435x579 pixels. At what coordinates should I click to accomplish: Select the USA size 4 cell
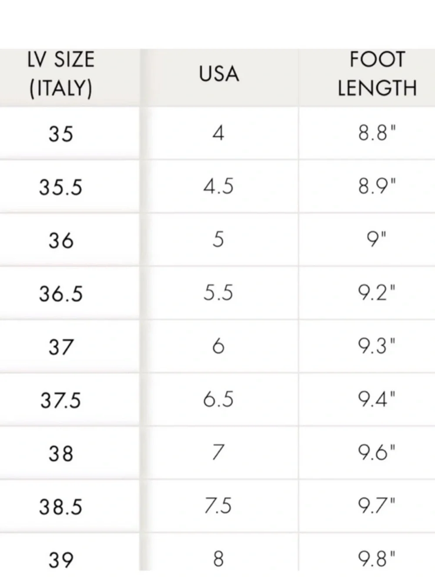(218, 132)
